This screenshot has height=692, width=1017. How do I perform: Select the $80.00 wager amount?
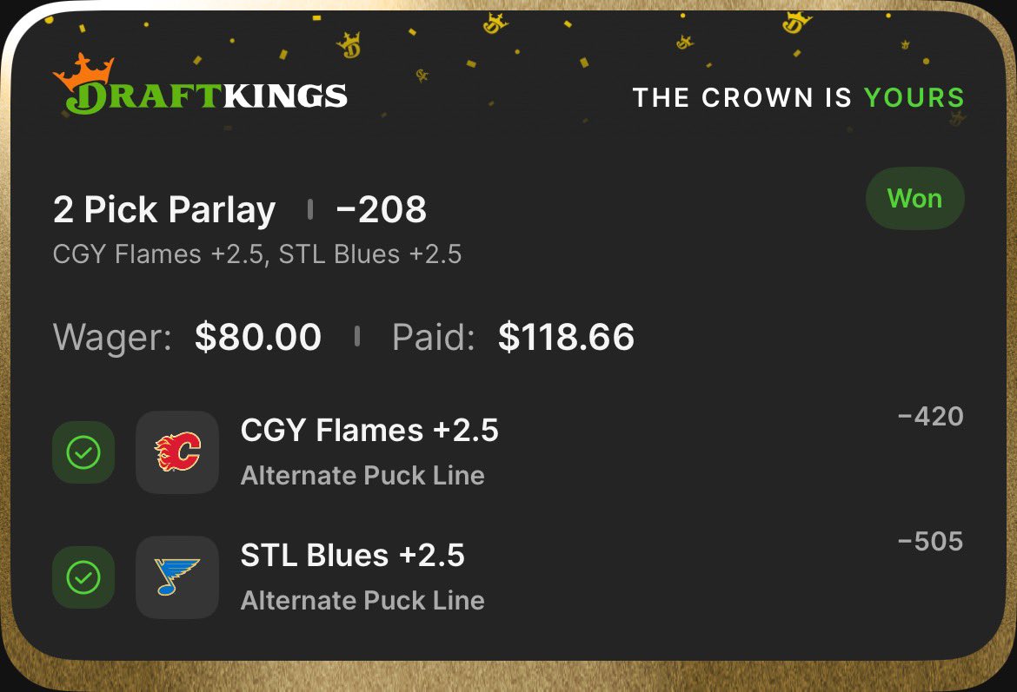click(258, 337)
